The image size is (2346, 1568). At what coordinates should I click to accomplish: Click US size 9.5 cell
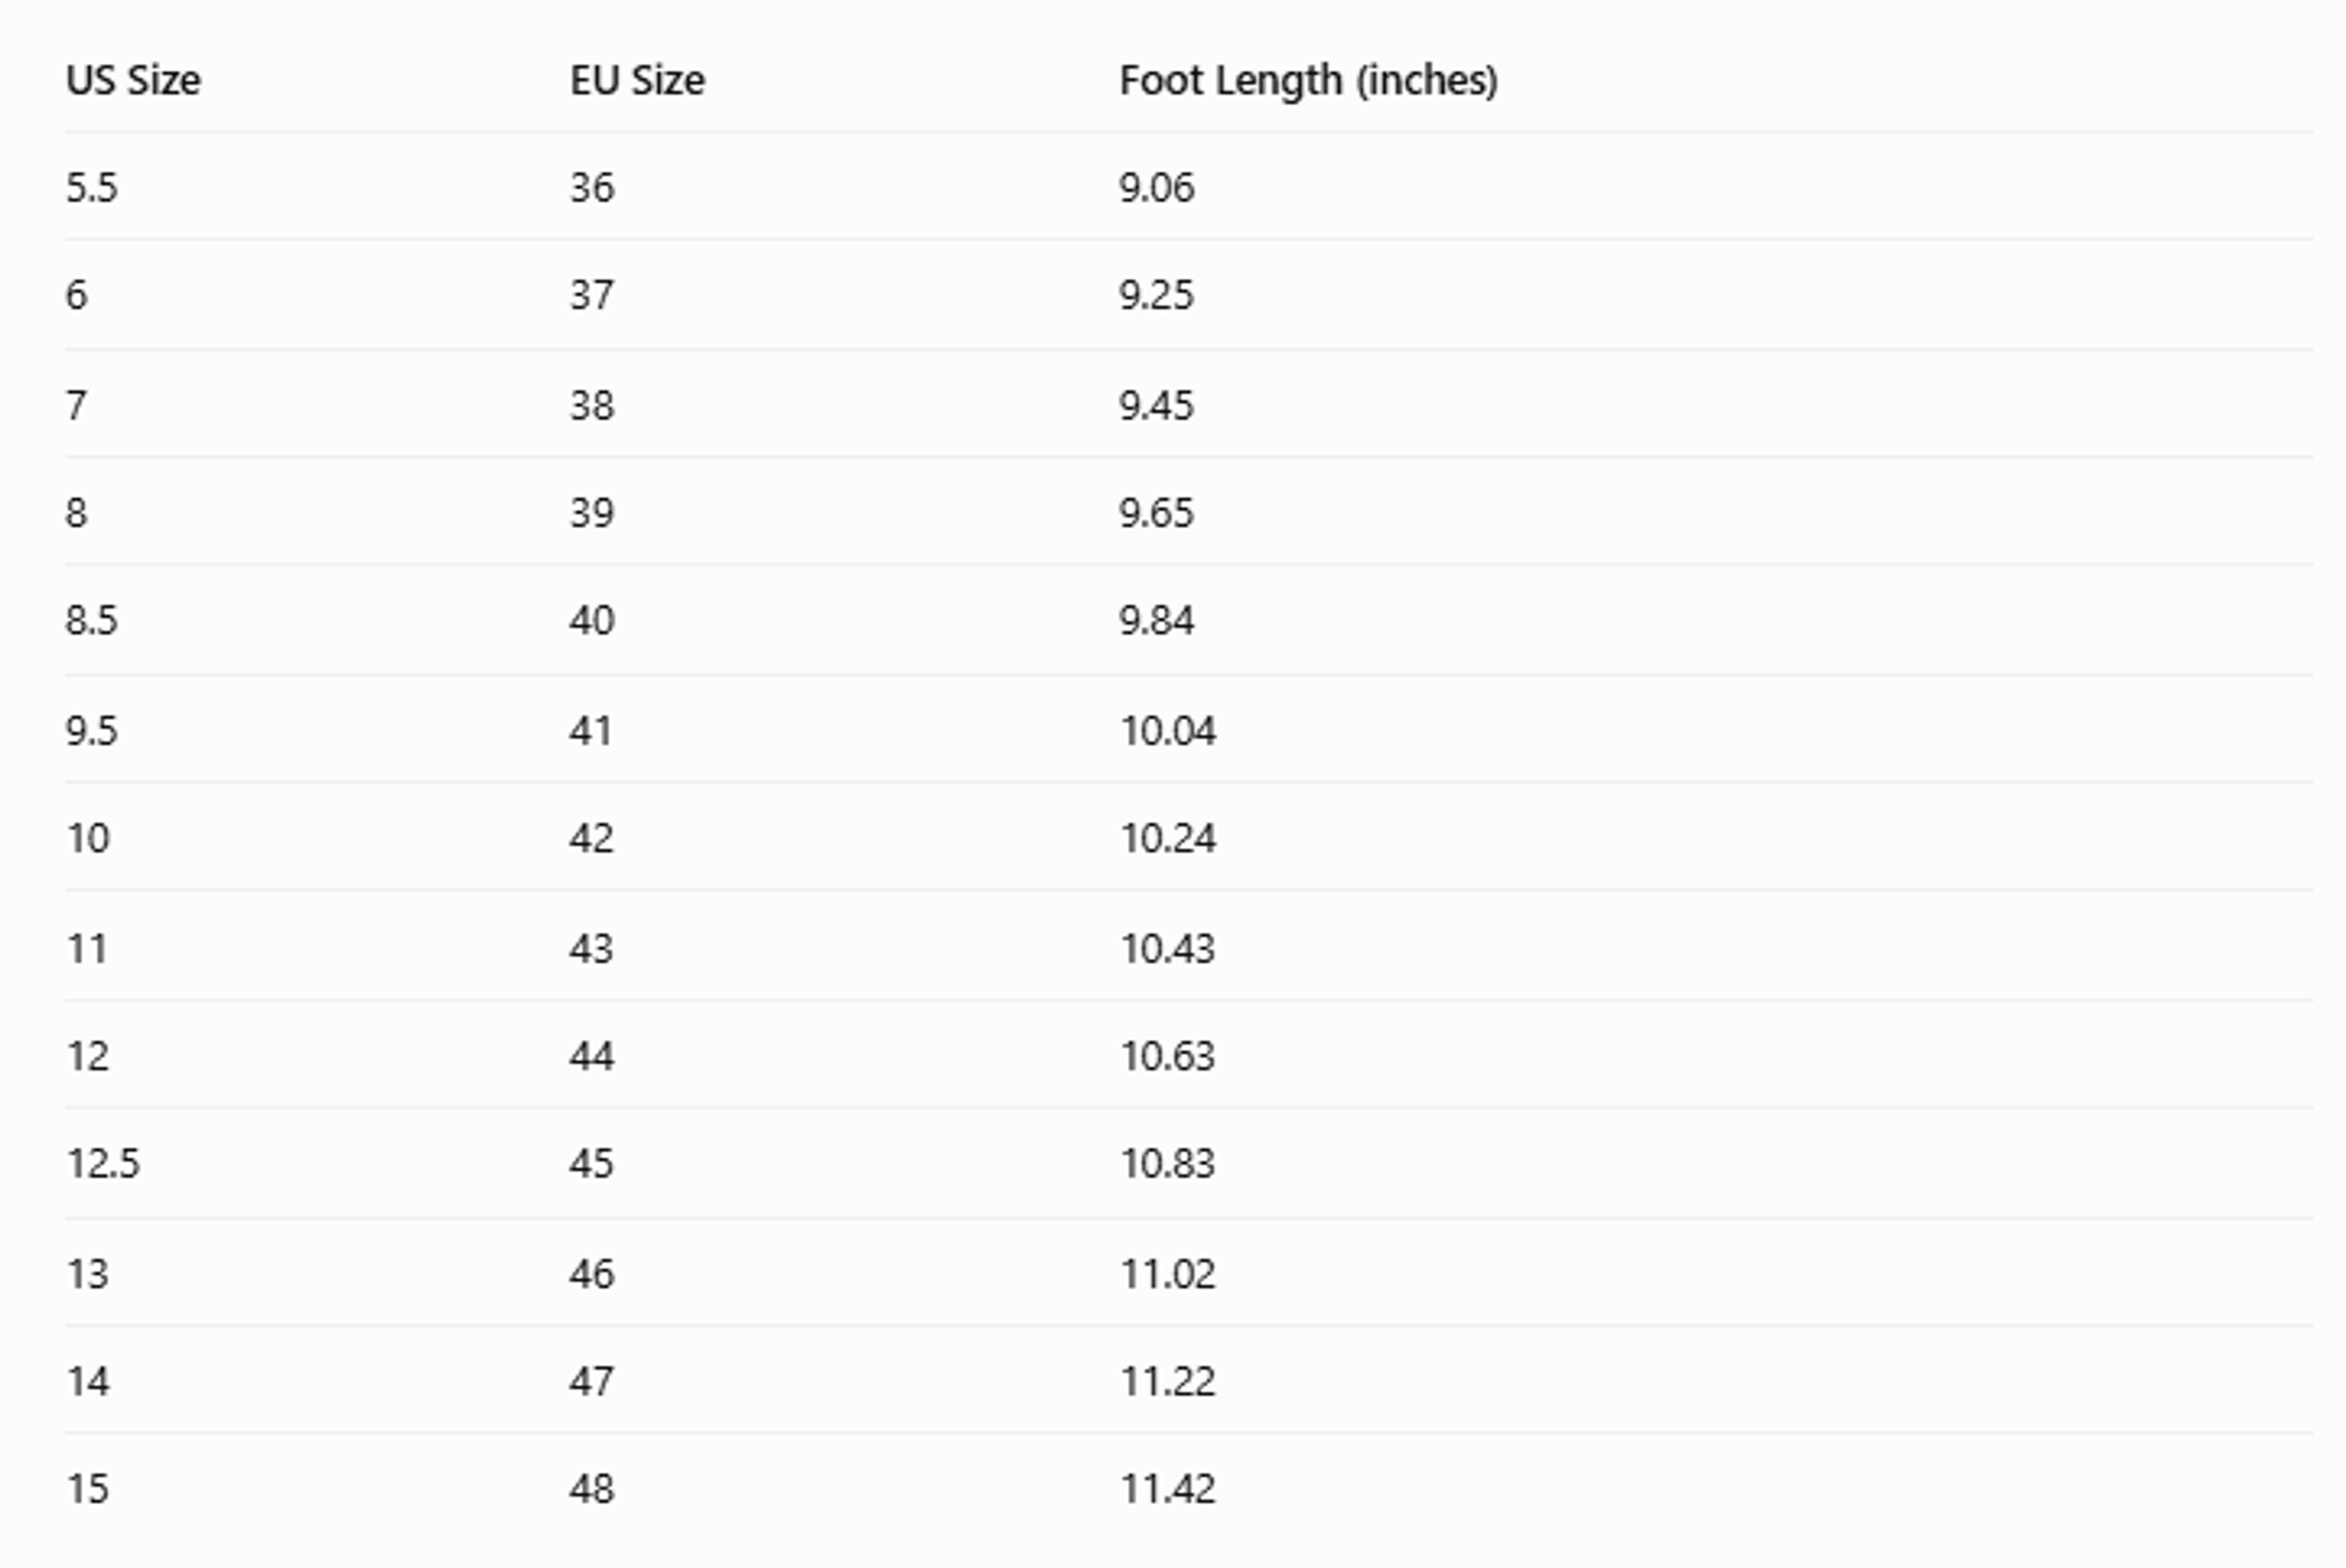coord(92,731)
